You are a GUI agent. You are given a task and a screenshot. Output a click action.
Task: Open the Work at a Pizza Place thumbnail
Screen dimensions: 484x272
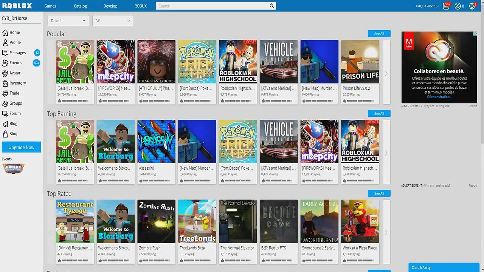[x=360, y=221]
